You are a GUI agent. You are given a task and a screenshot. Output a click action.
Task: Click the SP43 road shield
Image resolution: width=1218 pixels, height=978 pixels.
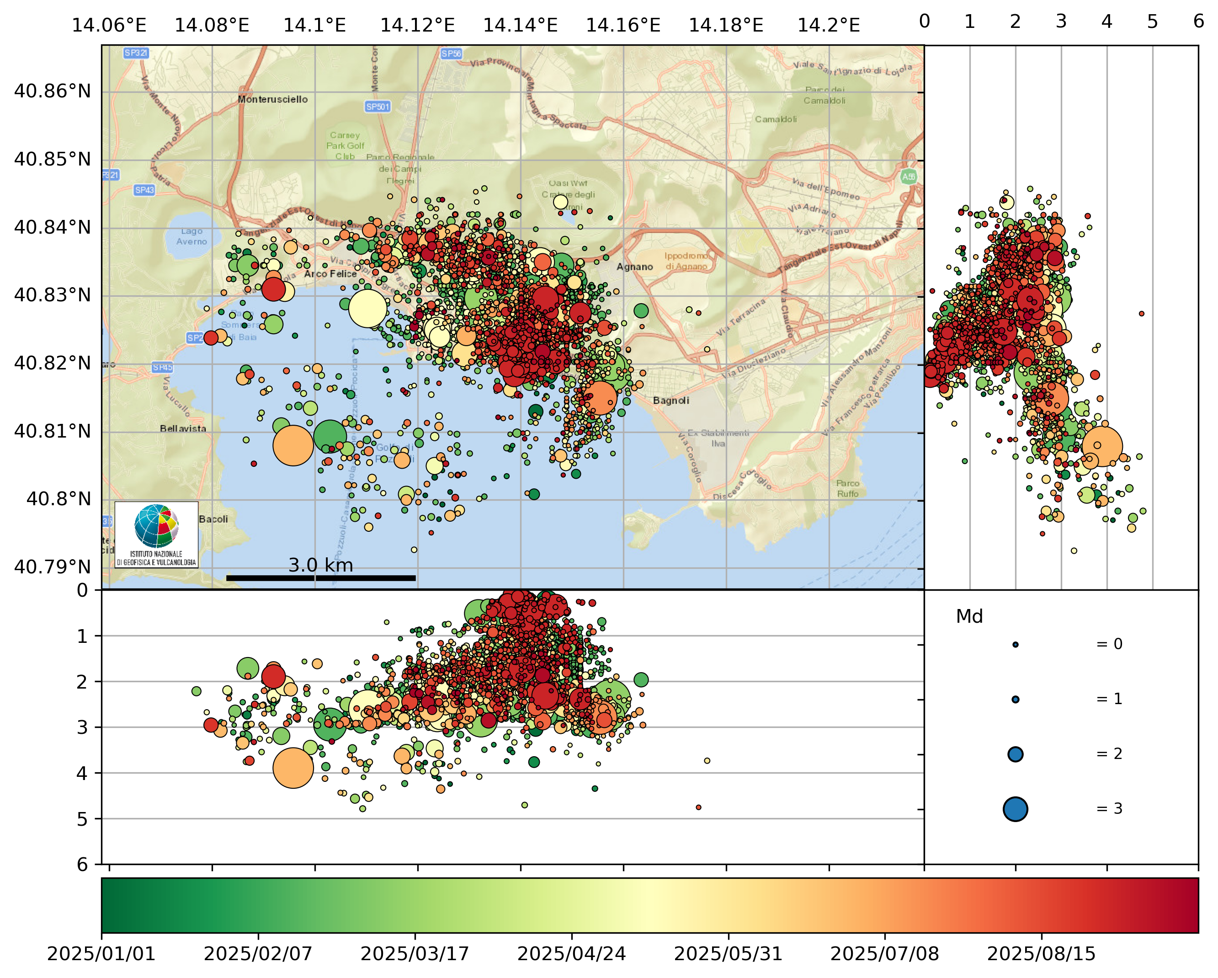coord(144,190)
